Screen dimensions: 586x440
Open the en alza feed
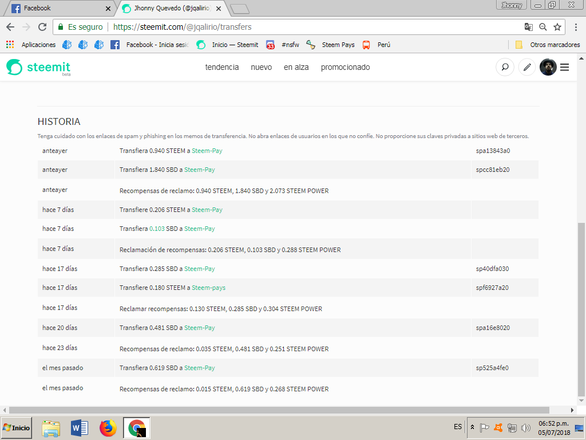(296, 68)
